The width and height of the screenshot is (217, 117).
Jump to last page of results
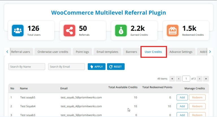[x=206, y=79]
